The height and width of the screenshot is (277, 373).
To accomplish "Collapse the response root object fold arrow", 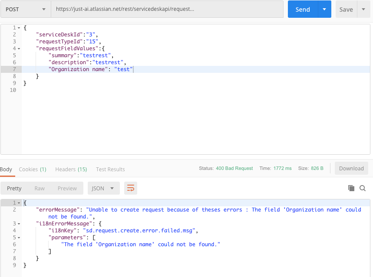I will [19, 203].
